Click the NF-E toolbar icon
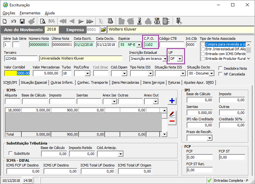 52,21
